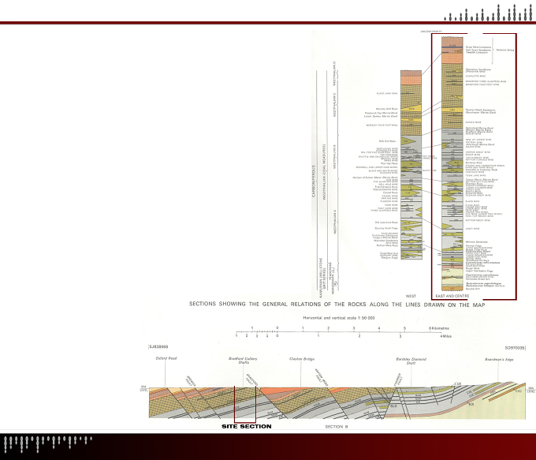Click the EAST AND CENTRE column caption

point(452,296)
